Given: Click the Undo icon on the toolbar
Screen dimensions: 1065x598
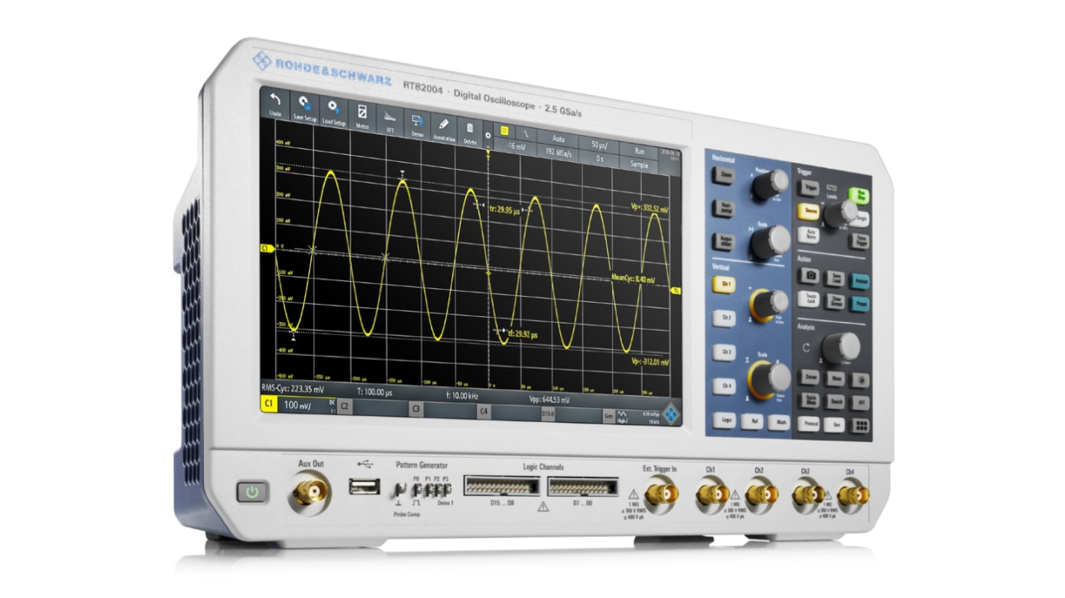Looking at the screenshot, I should coord(274,99).
